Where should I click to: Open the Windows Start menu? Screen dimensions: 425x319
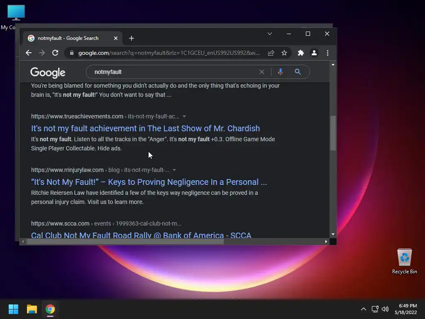13,309
